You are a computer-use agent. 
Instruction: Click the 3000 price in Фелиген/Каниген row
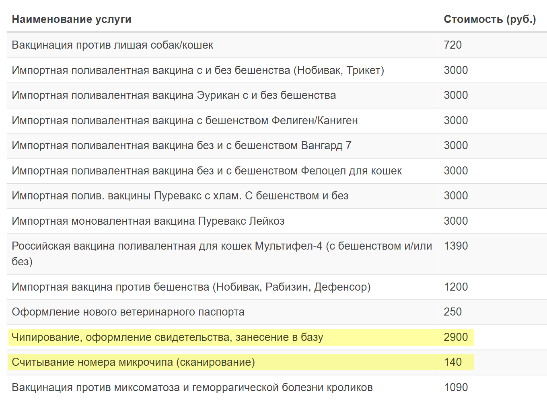tap(456, 121)
